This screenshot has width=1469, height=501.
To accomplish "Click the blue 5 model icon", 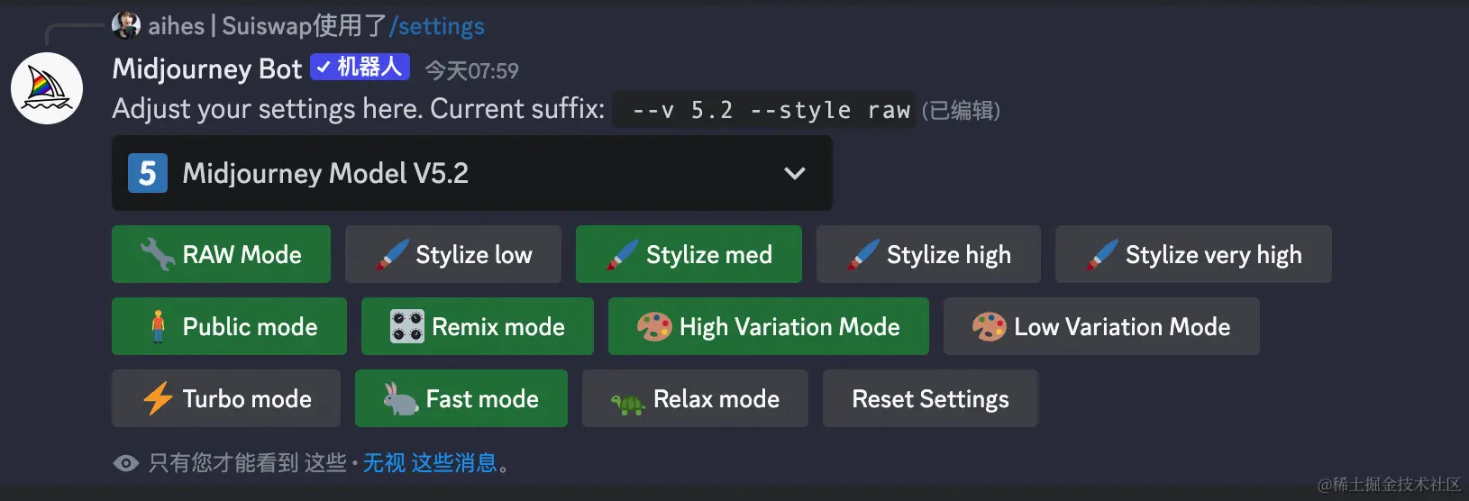I will [148, 173].
